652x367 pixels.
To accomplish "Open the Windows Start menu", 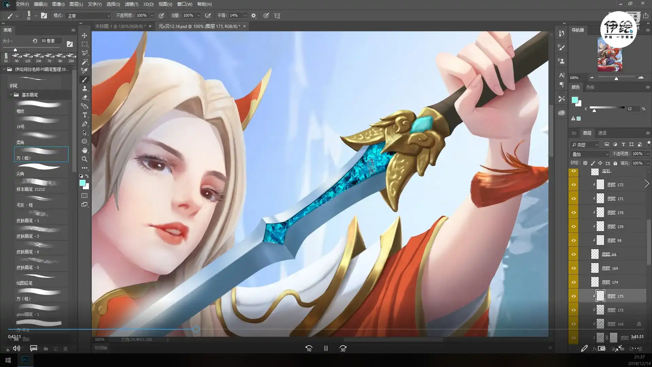I will coord(8,360).
